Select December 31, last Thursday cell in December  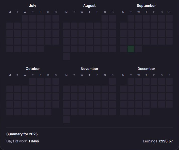146,112
